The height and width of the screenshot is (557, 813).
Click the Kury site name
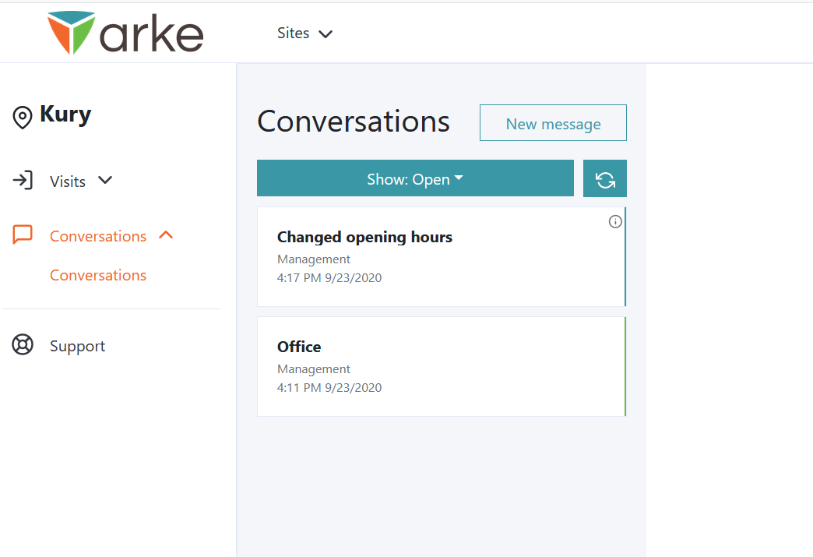(65, 115)
